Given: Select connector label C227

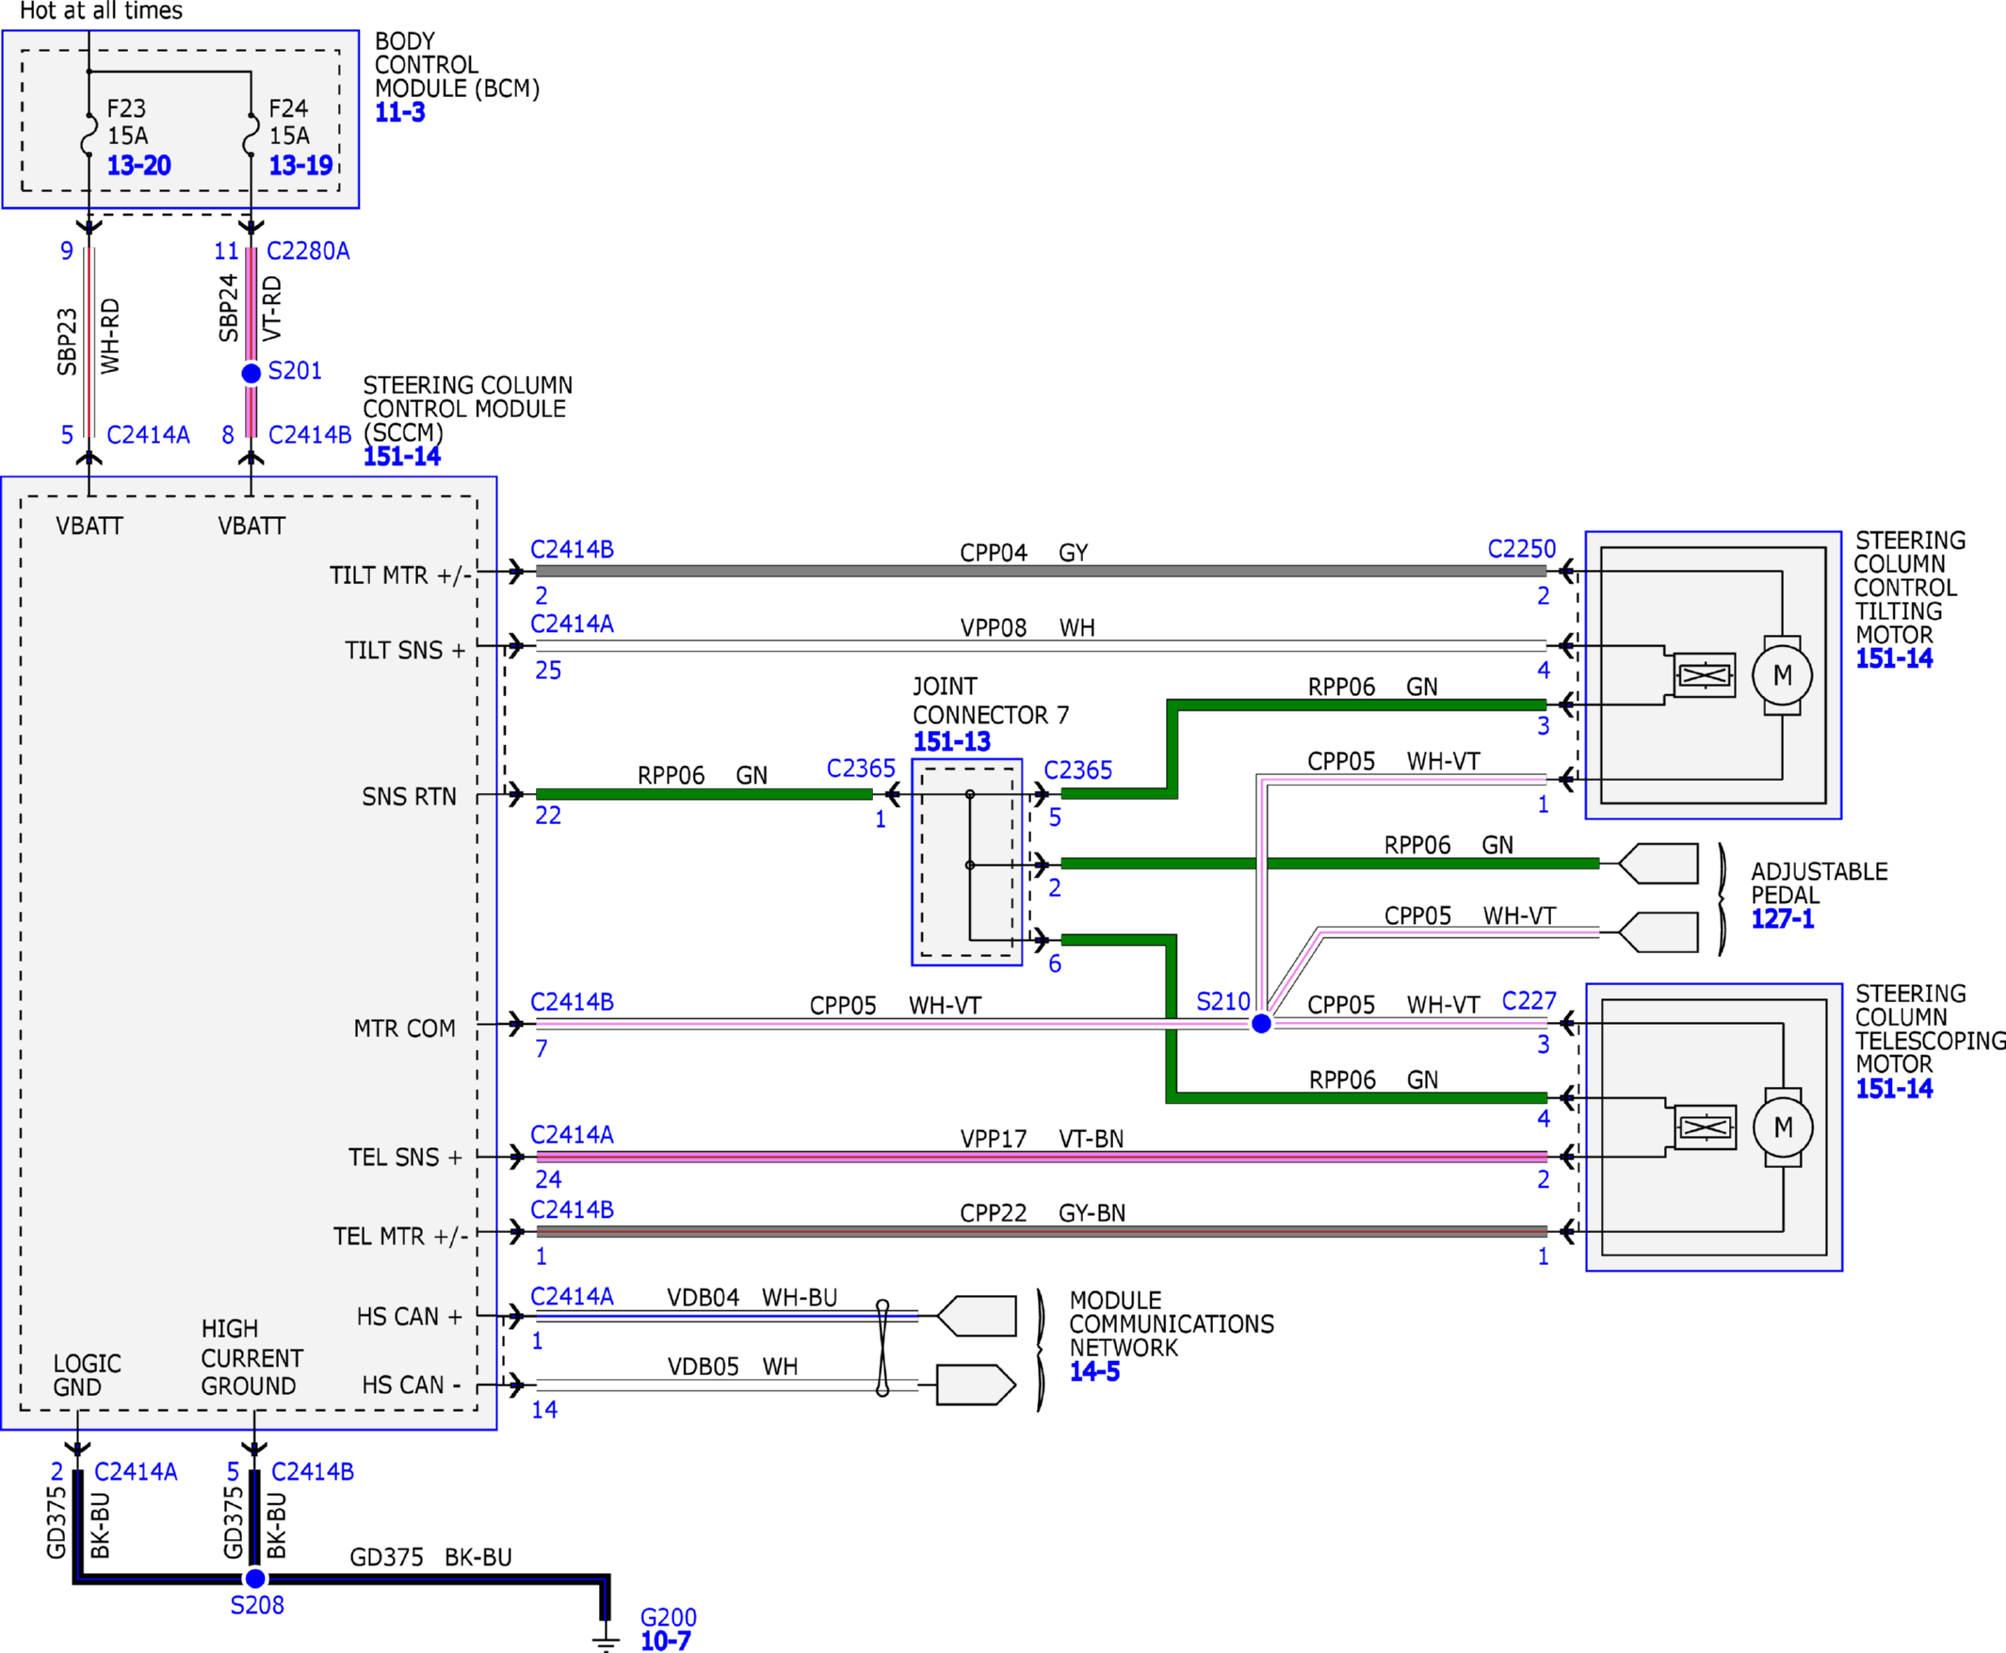Looking at the screenshot, I should pyautogui.click(x=1529, y=1002).
